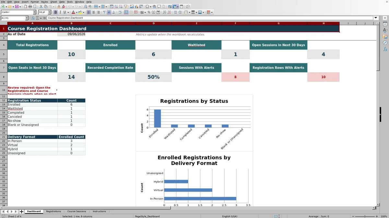Click the Insert Comment icon
This screenshot has height=218, width=389.
pyautogui.click(x=159, y=6)
